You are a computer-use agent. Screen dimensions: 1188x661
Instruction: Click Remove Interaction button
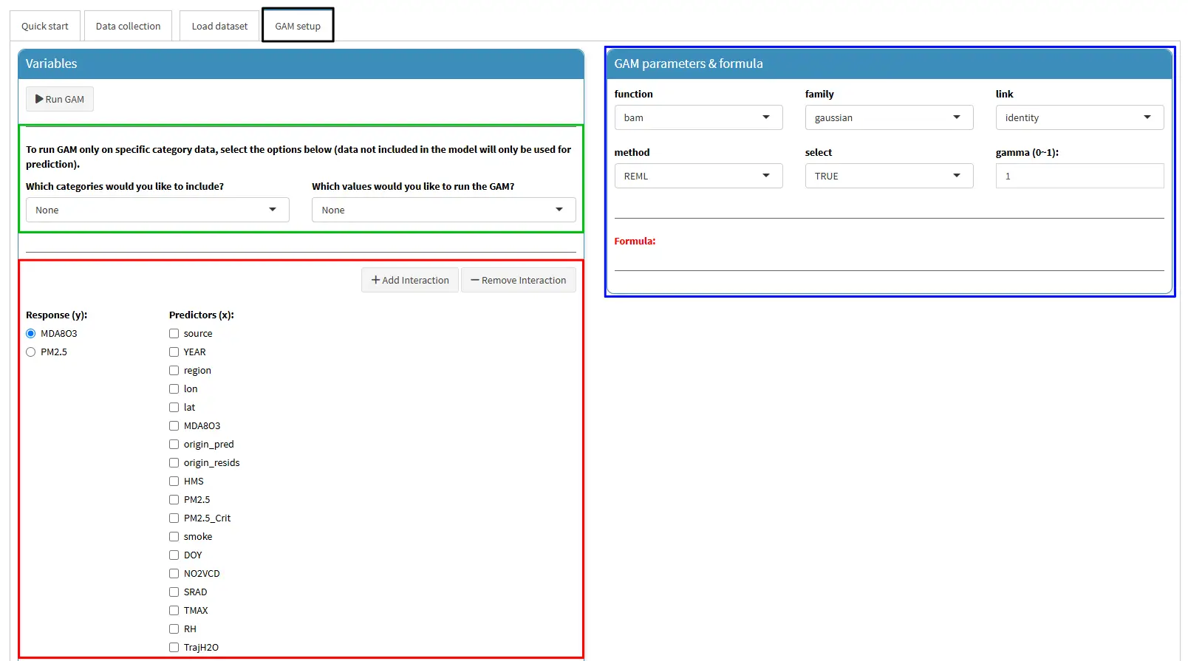coord(518,280)
